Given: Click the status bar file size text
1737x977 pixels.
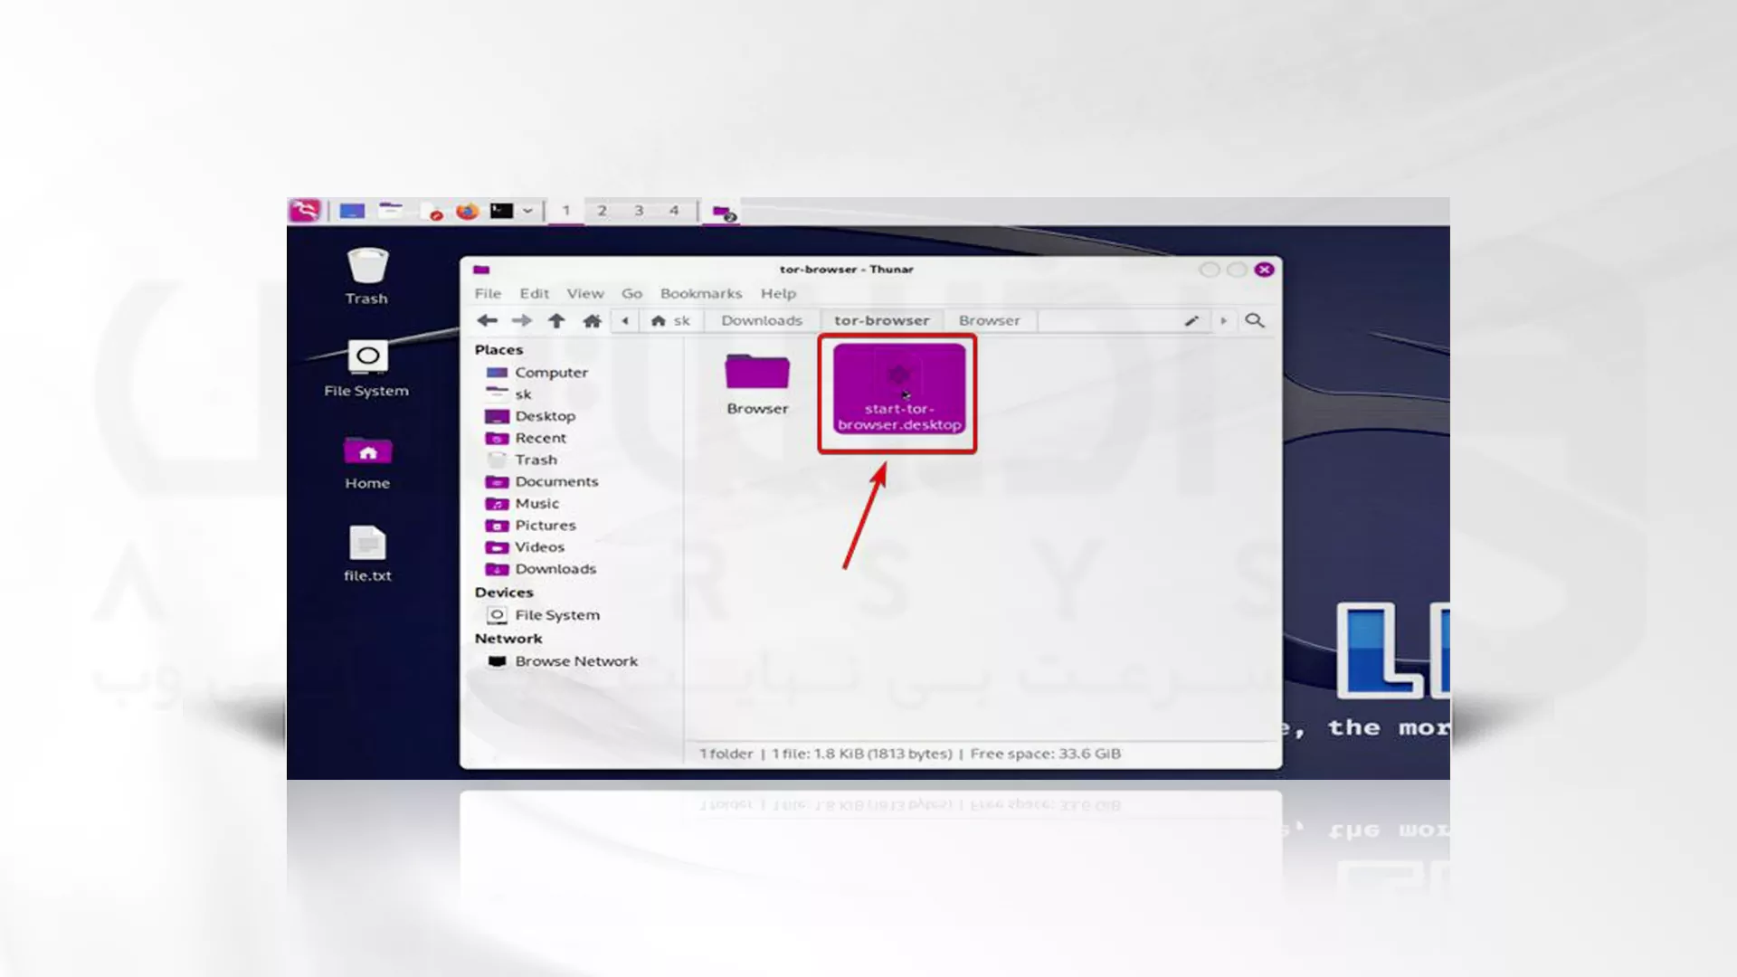Looking at the screenshot, I should click(x=862, y=754).
